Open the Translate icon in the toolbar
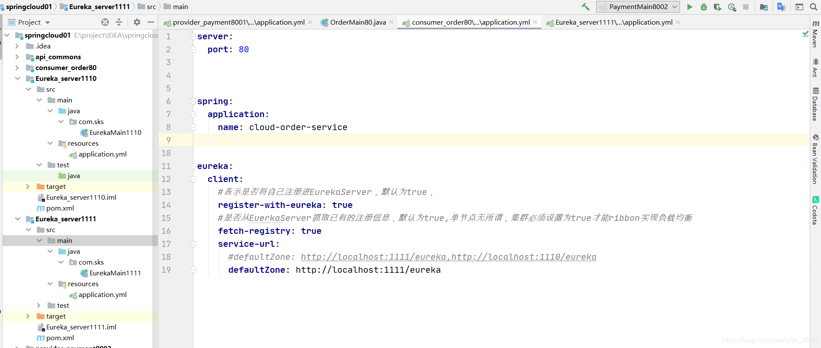This screenshot has height=348, width=821. pos(781,7)
